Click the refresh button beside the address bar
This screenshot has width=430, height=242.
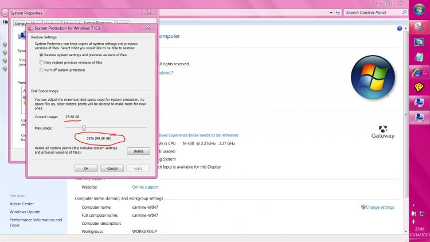pos(338,13)
